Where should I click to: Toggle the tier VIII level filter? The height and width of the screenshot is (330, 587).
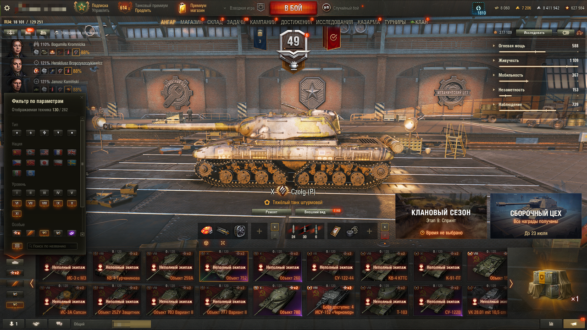pos(44,203)
